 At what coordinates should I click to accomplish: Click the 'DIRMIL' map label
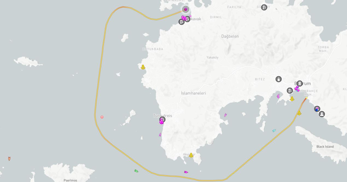pos(216,17)
